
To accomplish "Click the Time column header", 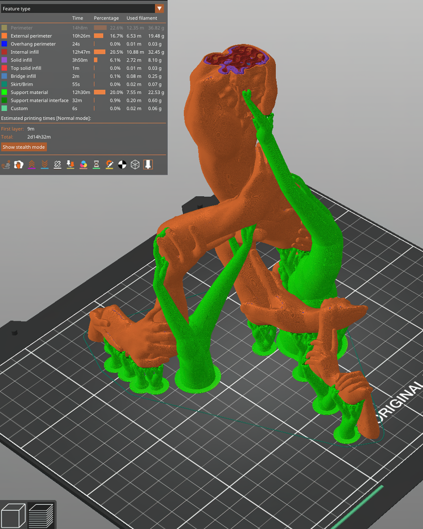I will point(77,18).
